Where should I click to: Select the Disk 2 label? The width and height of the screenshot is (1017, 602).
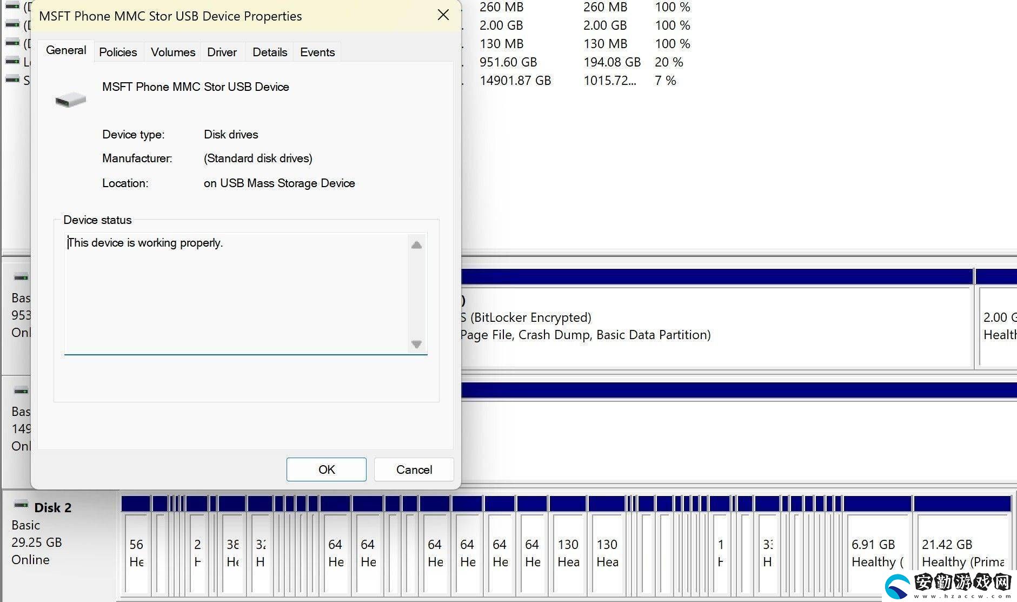[53, 507]
